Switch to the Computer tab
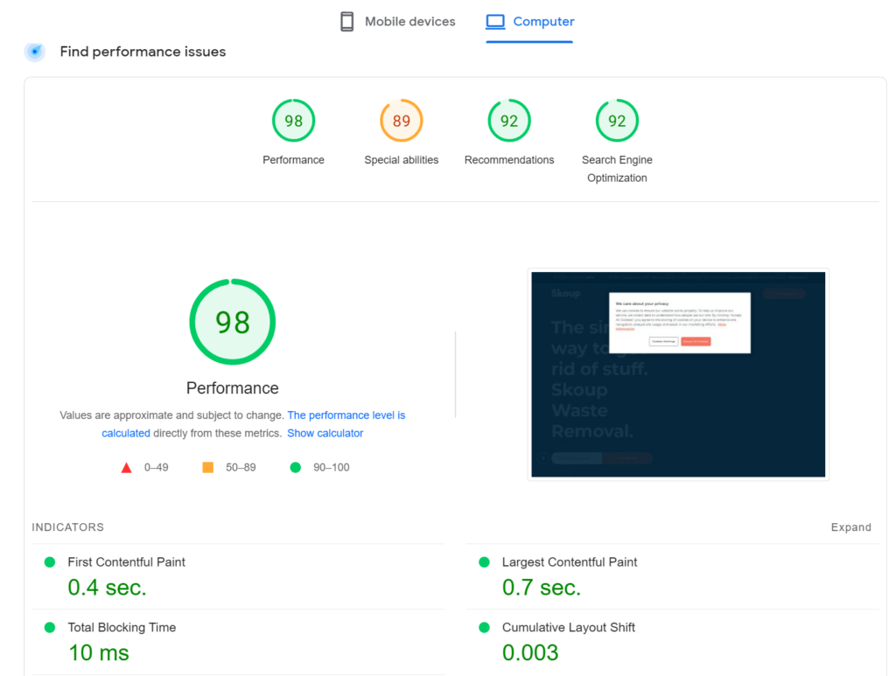896x676 pixels. [x=529, y=23]
